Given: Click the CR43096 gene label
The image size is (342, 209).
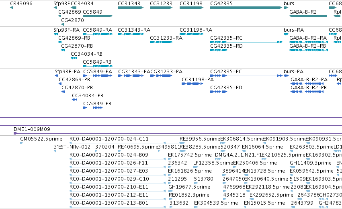Looking at the screenshot, I should (x=21, y=4).
